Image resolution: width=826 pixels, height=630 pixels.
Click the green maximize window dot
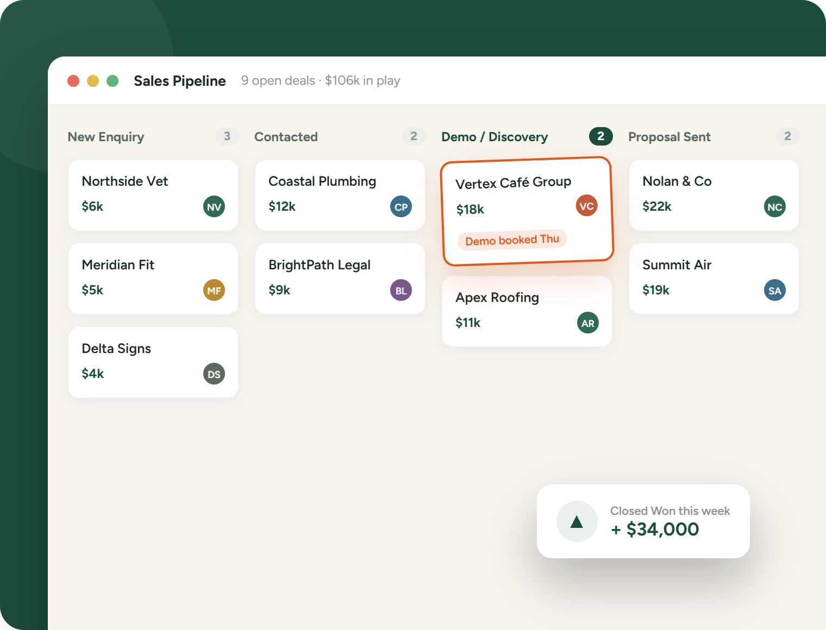(112, 81)
